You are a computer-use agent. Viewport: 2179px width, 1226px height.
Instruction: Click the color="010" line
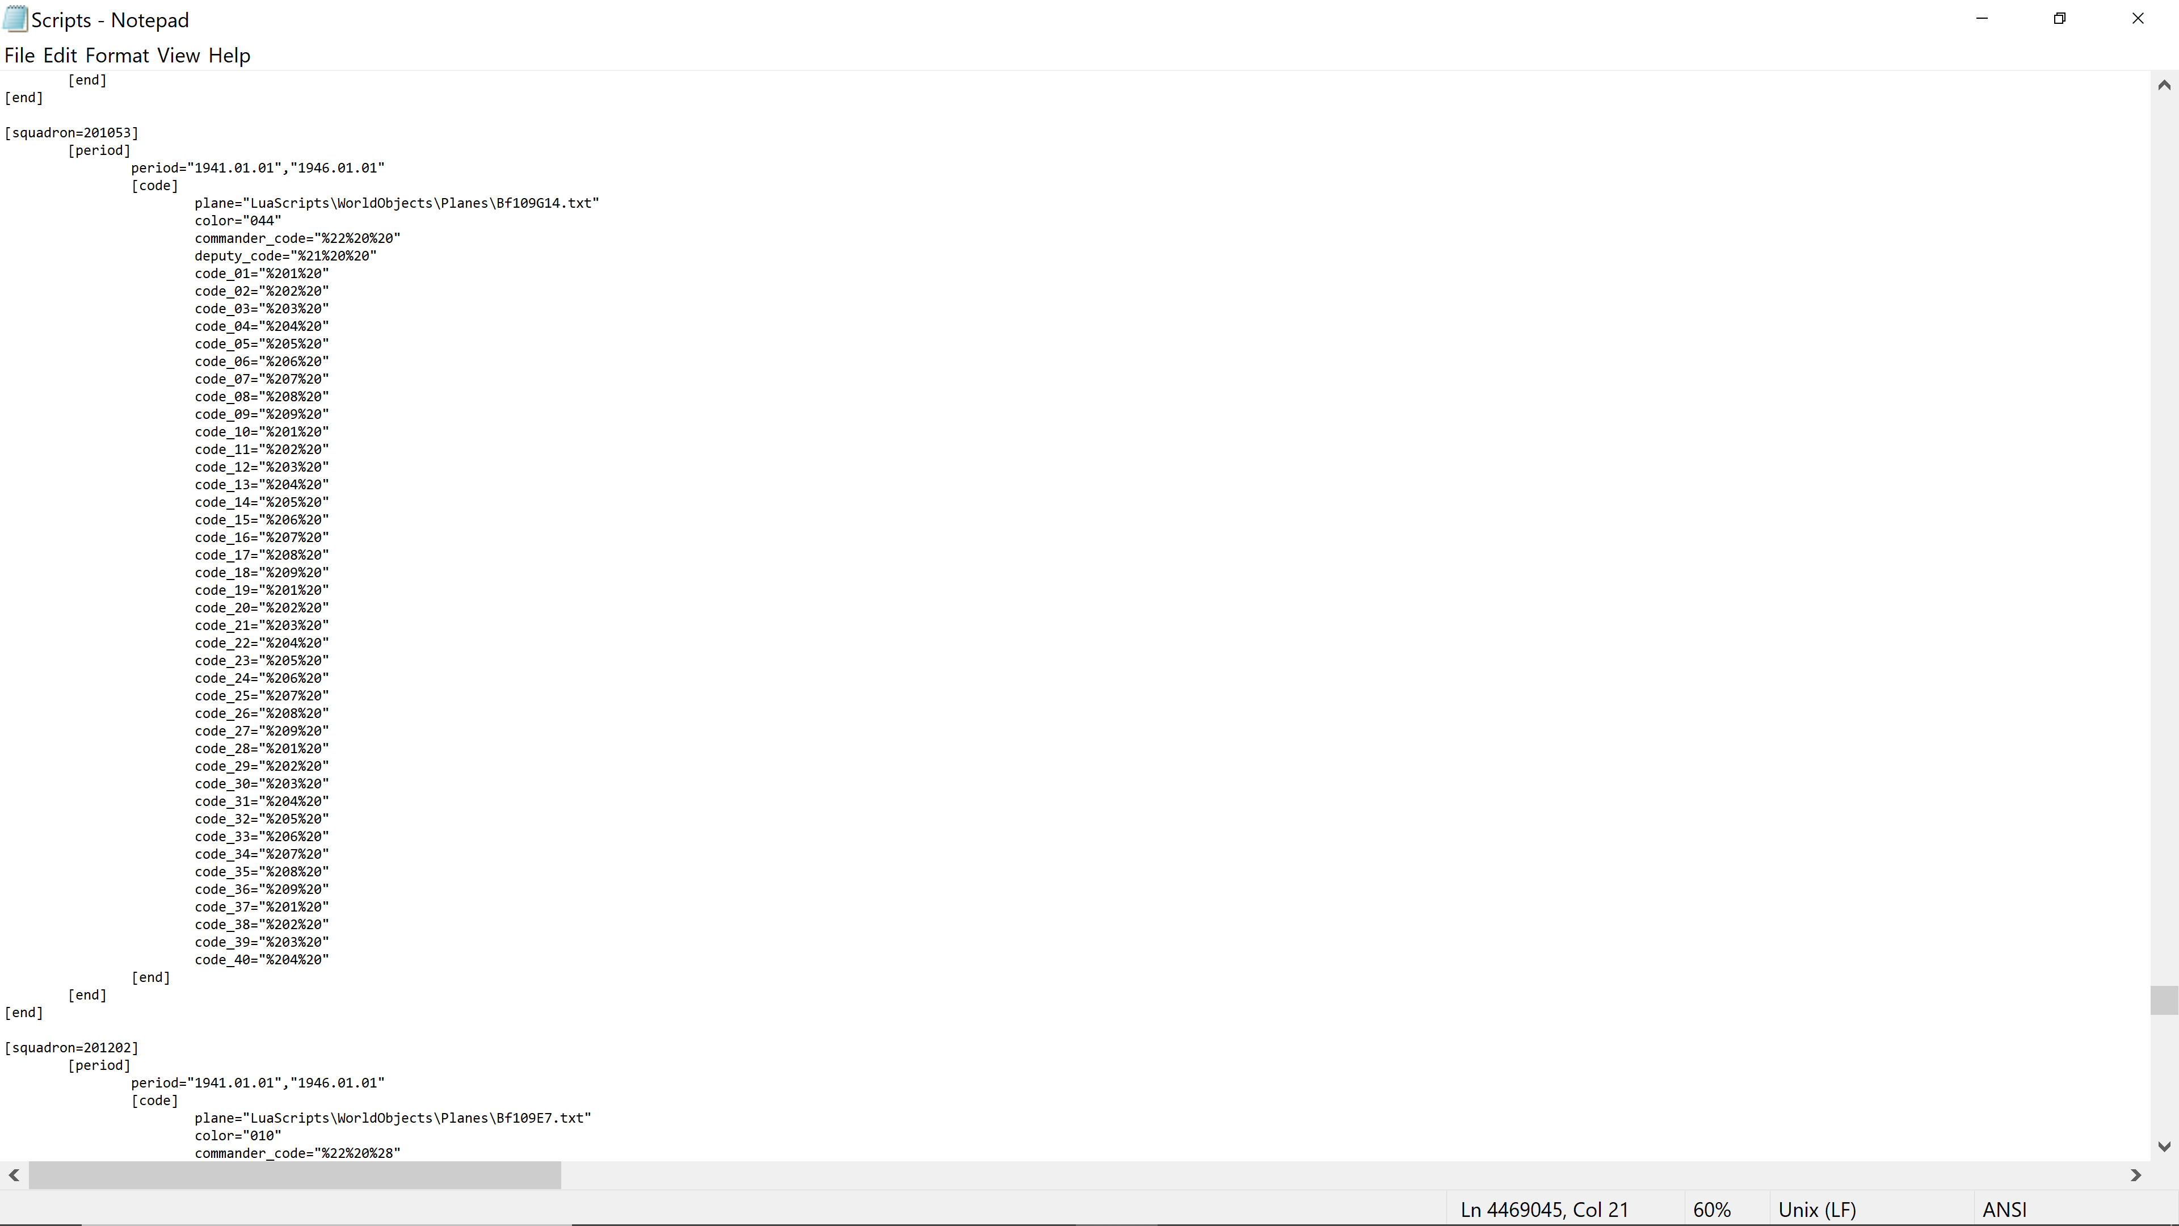click(238, 1135)
